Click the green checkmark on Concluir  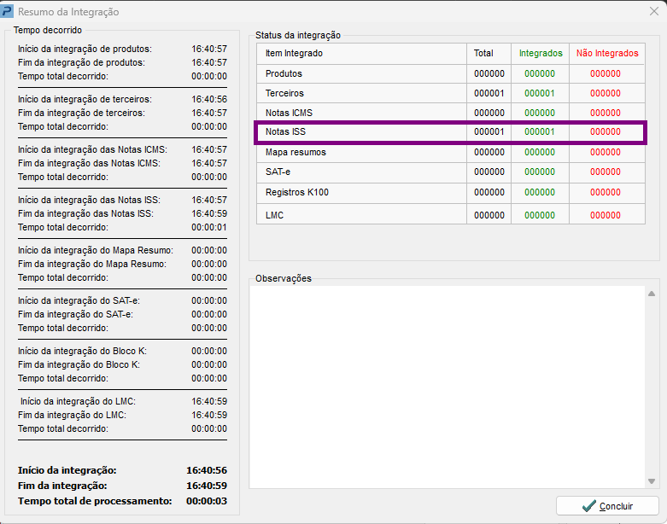588,506
